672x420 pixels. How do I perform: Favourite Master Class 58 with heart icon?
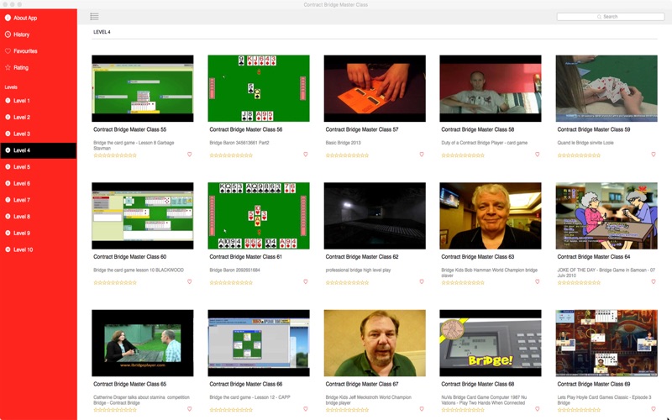click(x=538, y=155)
